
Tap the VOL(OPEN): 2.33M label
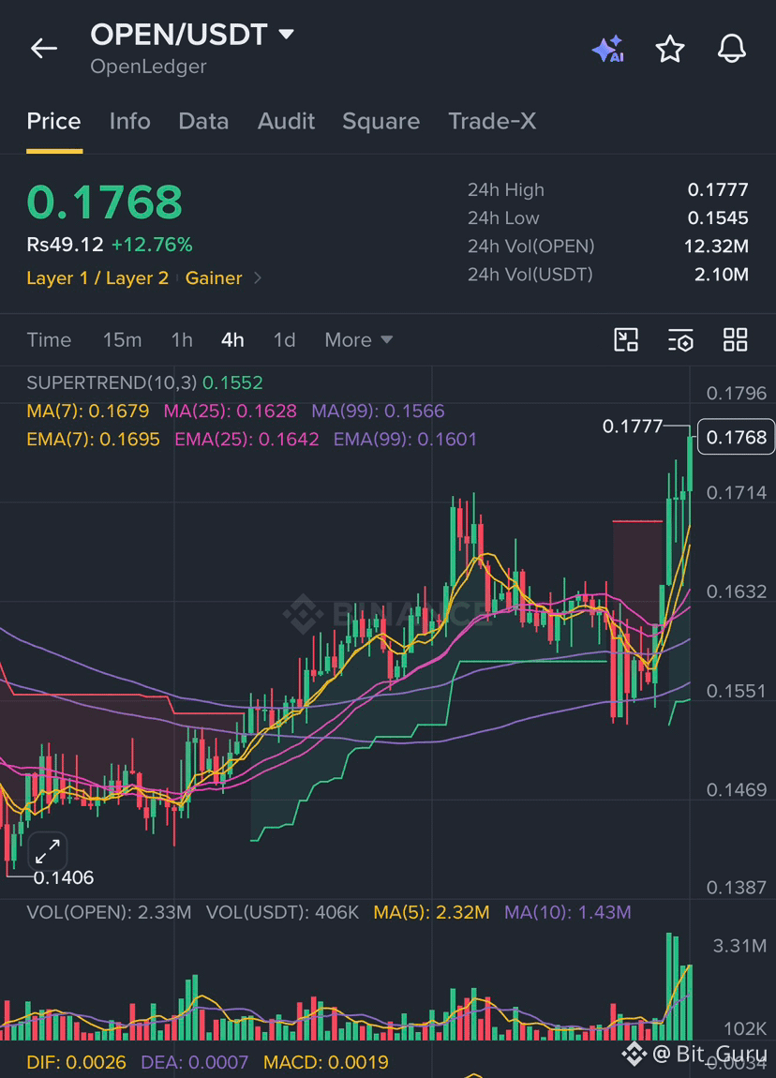110,912
